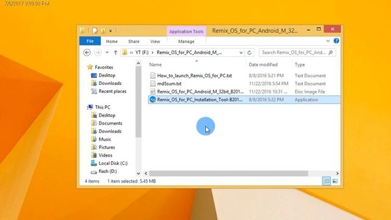Click the 8/8/2016 5:21 PM date cell
The width and height of the screenshot is (391, 220).
pyautogui.click(x=266, y=76)
